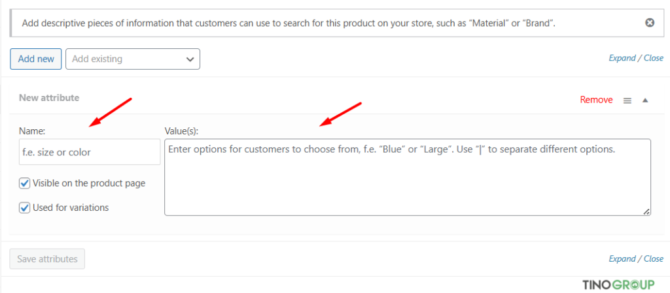Click the bottom Expand link
Screen dimensions: 670x293
point(622,258)
